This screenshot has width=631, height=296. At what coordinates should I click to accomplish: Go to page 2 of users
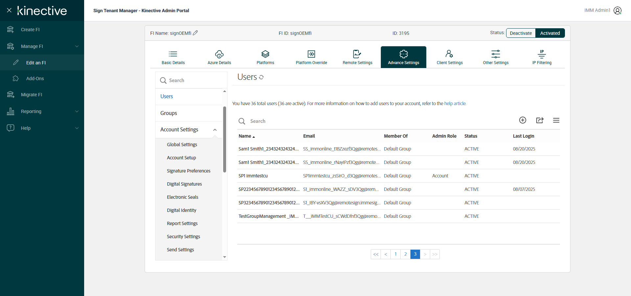click(x=405, y=254)
